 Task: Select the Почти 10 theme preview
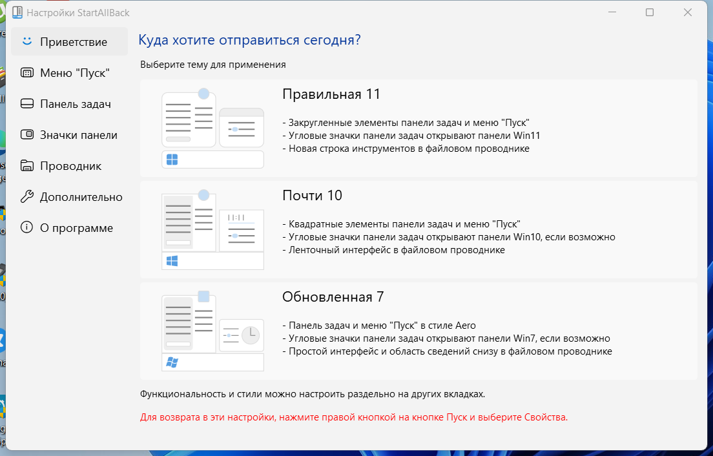(213, 229)
